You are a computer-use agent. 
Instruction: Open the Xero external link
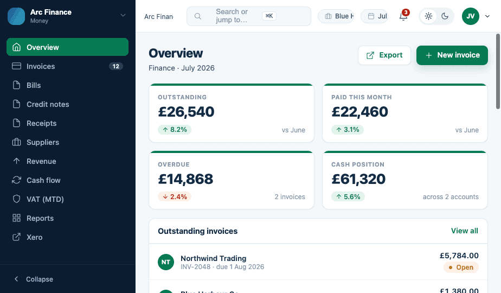click(67, 237)
